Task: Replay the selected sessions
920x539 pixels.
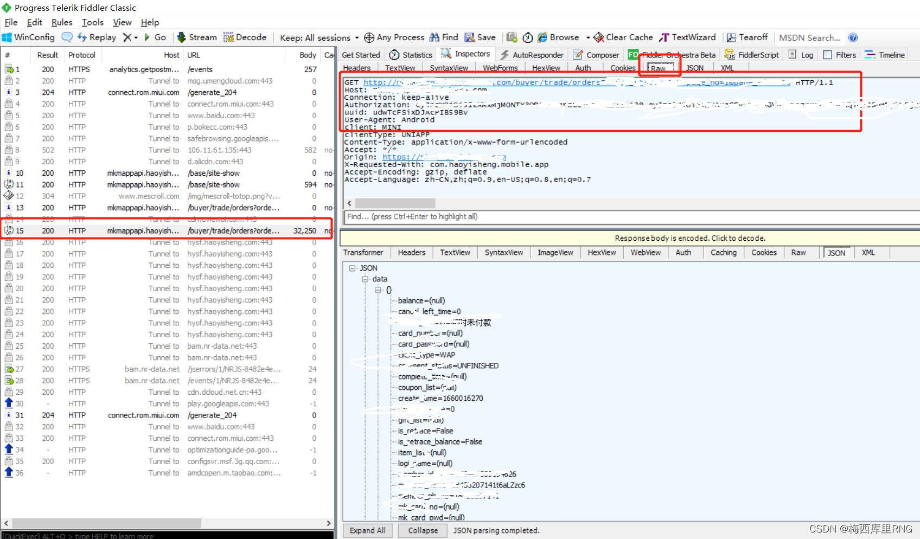Action: [x=97, y=37]
